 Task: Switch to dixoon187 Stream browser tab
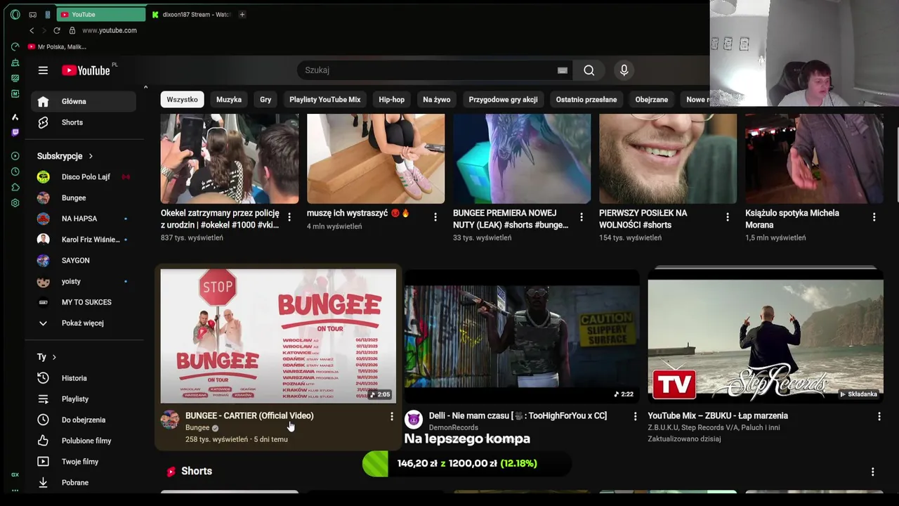point(191,14)
